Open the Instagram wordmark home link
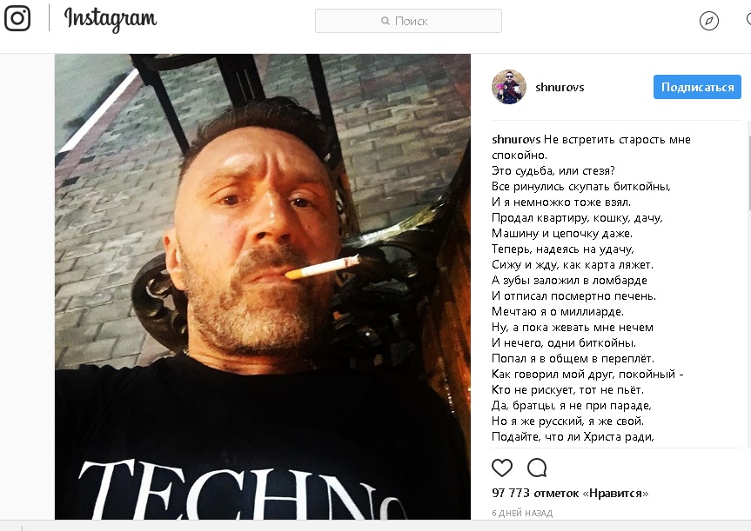This screenshot has width=751, height=531. tap(111, 20)
